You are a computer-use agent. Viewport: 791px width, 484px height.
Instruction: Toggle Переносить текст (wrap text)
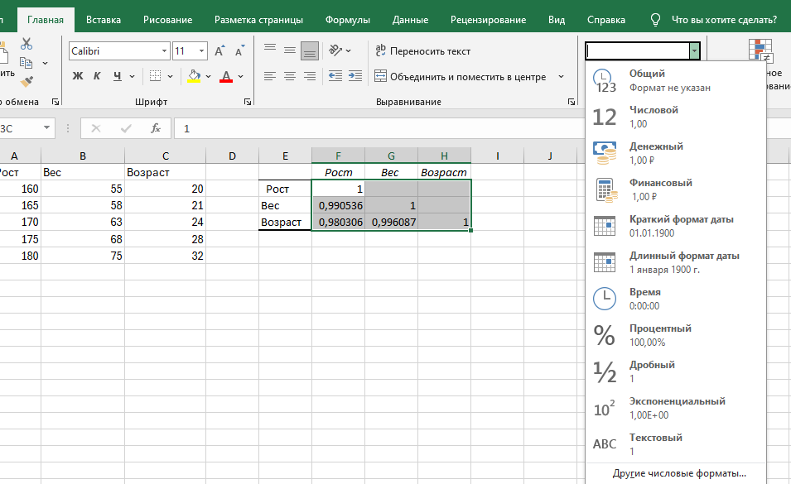(422, 51)
